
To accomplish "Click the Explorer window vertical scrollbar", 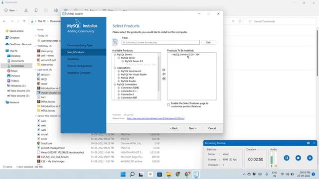I will pyautogui.click(x=317, y=53).
